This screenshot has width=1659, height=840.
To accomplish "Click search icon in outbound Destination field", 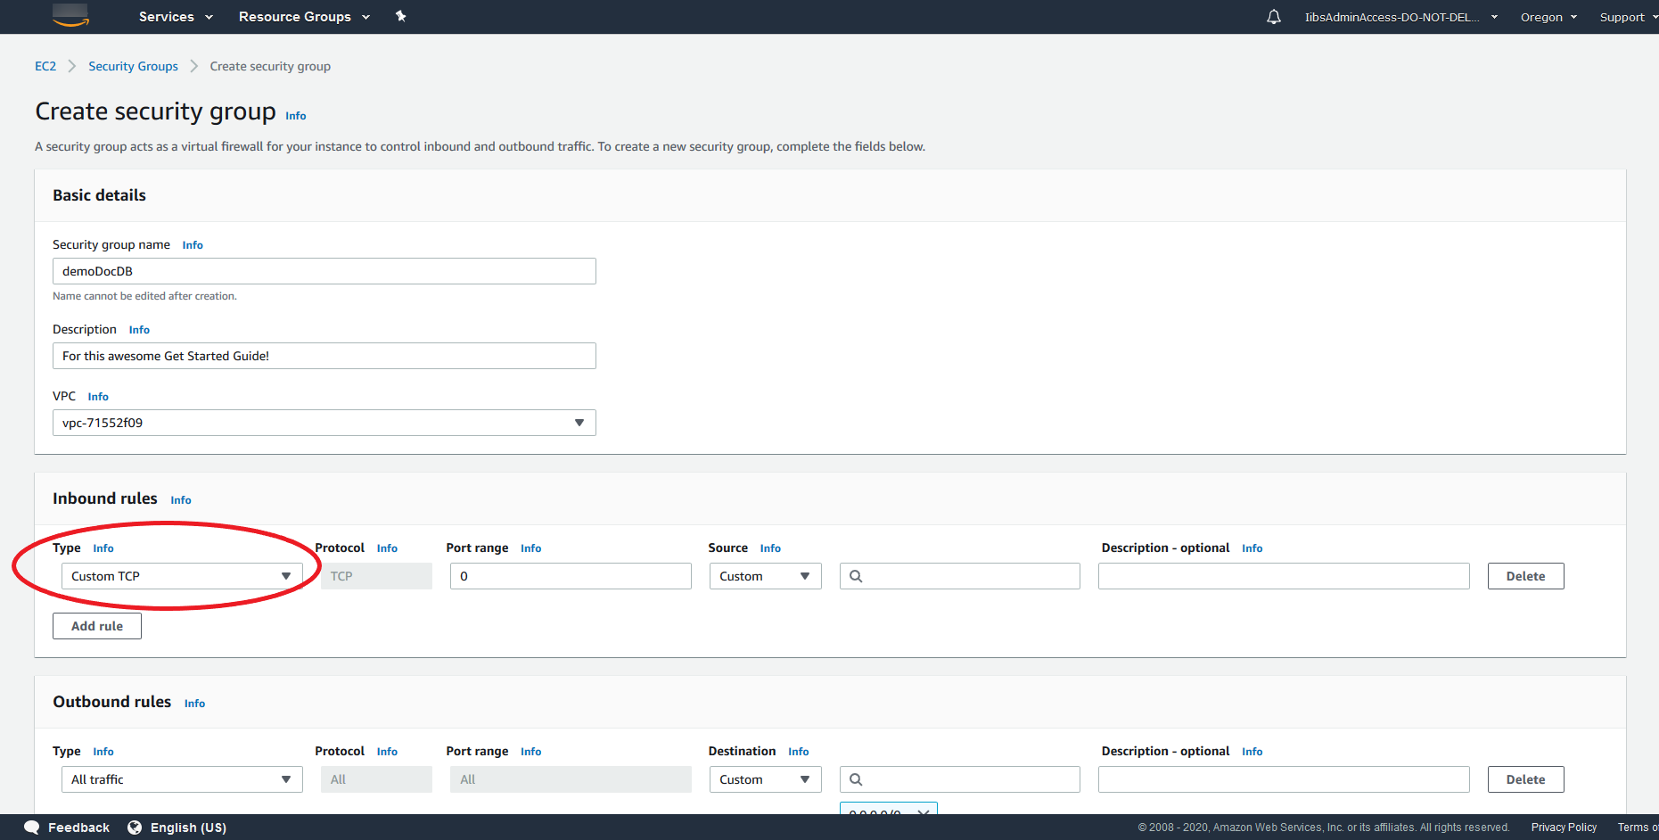I will click(856, 779).
